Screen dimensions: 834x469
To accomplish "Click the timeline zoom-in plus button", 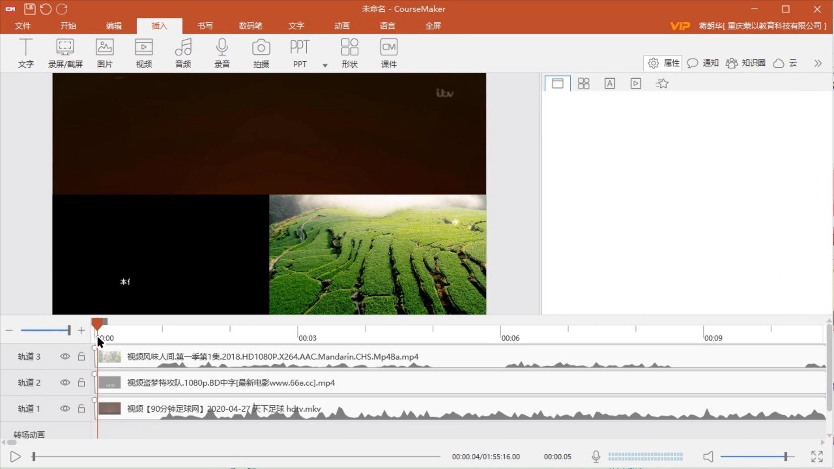I will tap(81, 330).
